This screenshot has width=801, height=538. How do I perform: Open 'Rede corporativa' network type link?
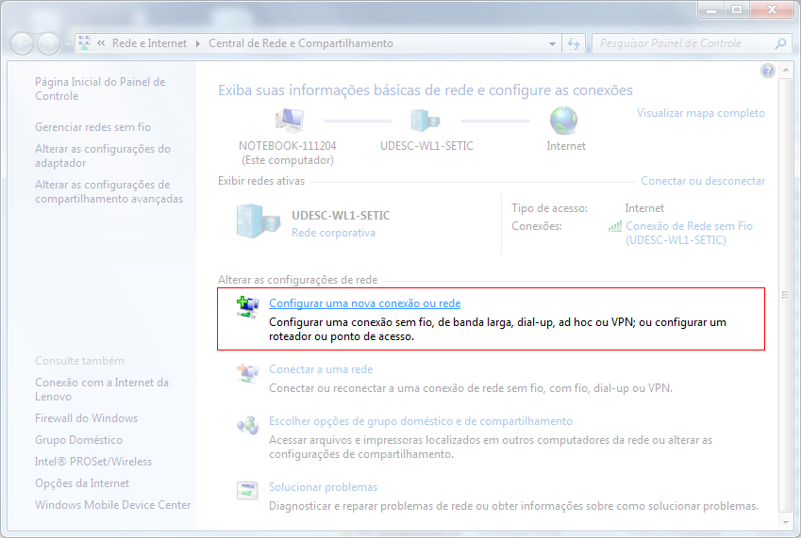tap(333, 233)
